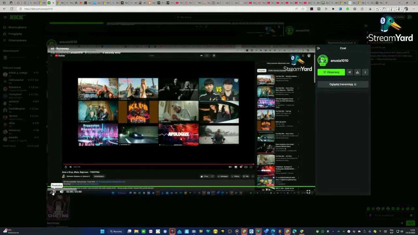Toggle the Kick sidebar with the hamburger icon
This screenshot has width=418, height=235.
pyautogui.click(x=5, y=17)
